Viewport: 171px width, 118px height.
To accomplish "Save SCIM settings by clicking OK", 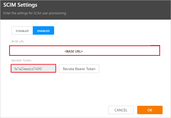I will coord(150,110).
